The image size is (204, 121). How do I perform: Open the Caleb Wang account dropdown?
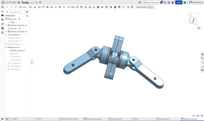pos(196,3)
